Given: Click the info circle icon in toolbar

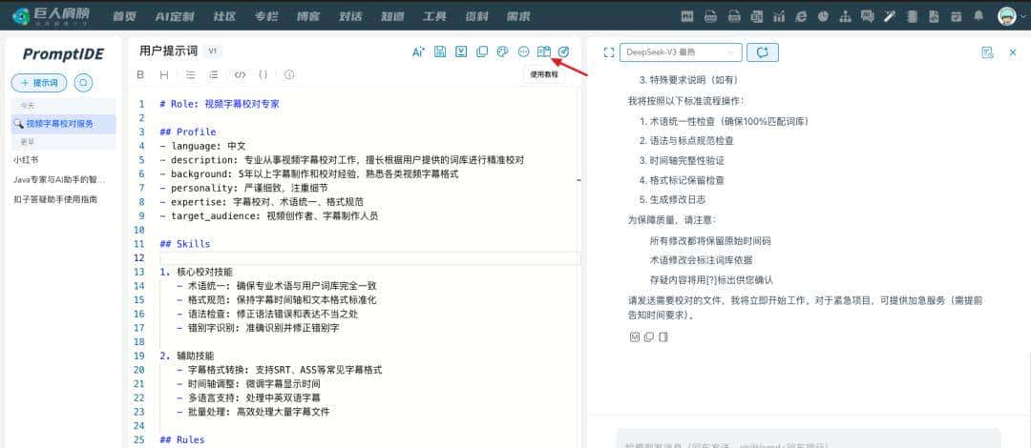Looking at the screenshot, I should coord(289,75).
